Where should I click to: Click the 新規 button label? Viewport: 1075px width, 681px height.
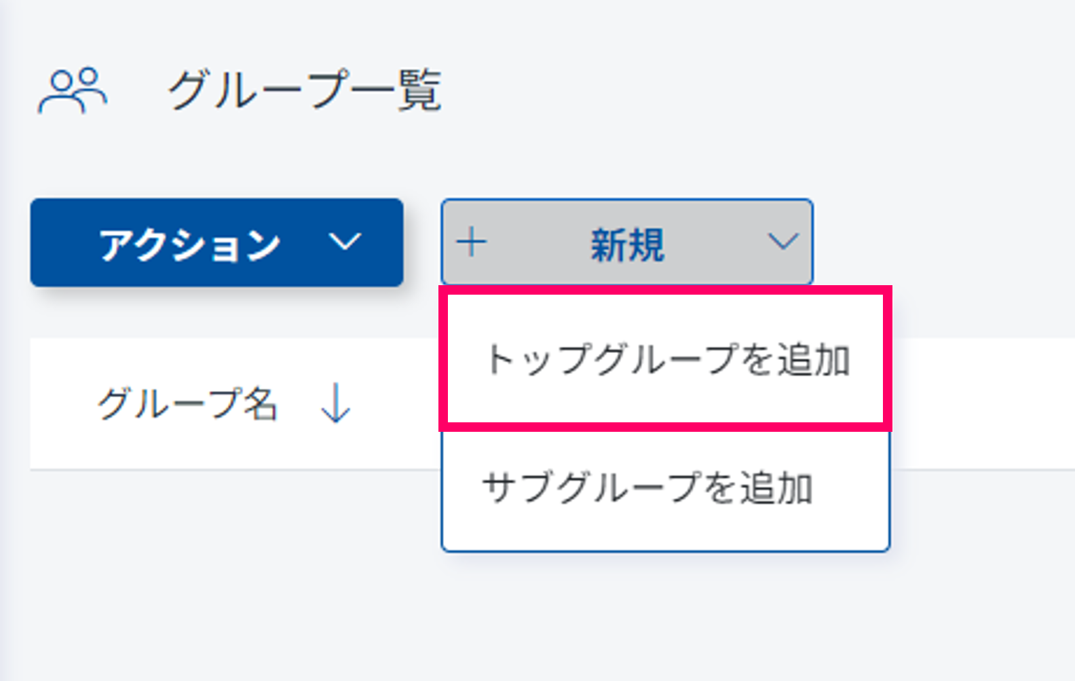click(627, 244)
